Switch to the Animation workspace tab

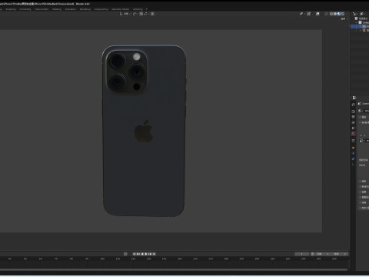click(71, 9)
